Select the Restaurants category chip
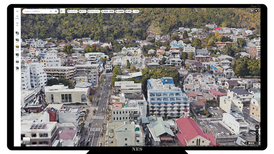The image size is (274, 154). point(72,12)
